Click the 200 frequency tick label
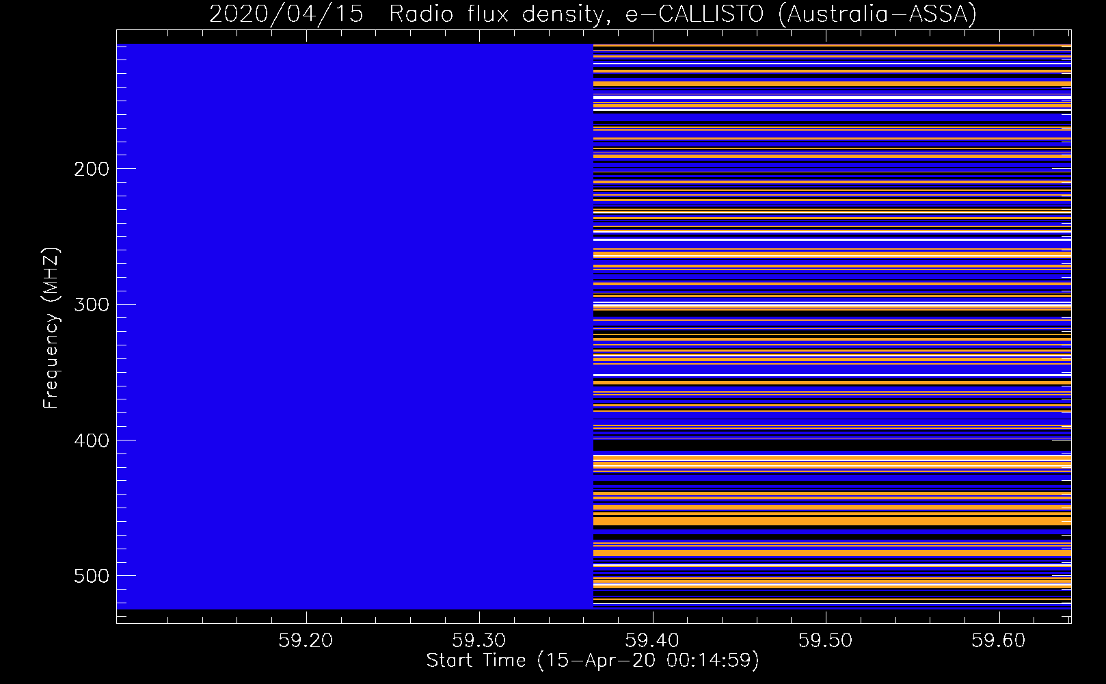 pos(92,169)
